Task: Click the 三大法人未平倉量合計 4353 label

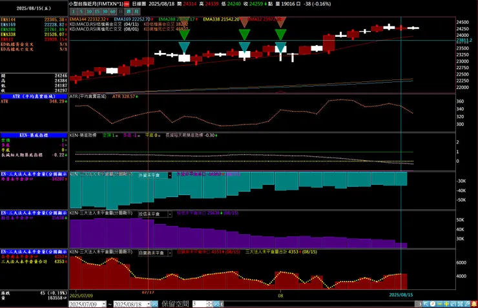Action: [x=281, y=252]
